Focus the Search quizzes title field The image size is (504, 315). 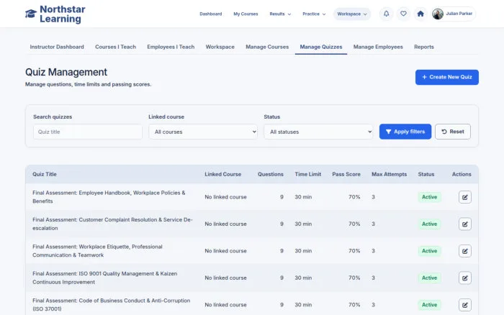[x=87, y=132]
